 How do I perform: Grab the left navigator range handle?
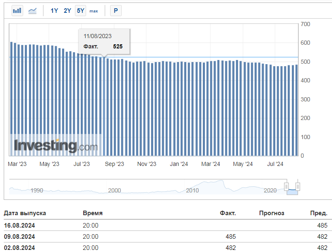286,187
